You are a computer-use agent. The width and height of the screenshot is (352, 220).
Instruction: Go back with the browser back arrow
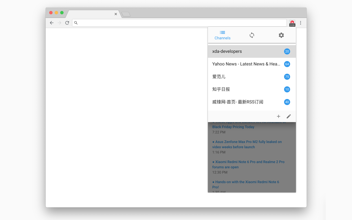click(x=51, y=23)
